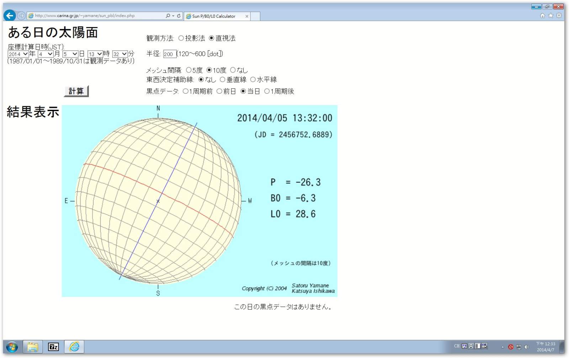Select the 投影法 observation method
Viewport: 569px width, 358px height.
181,38
